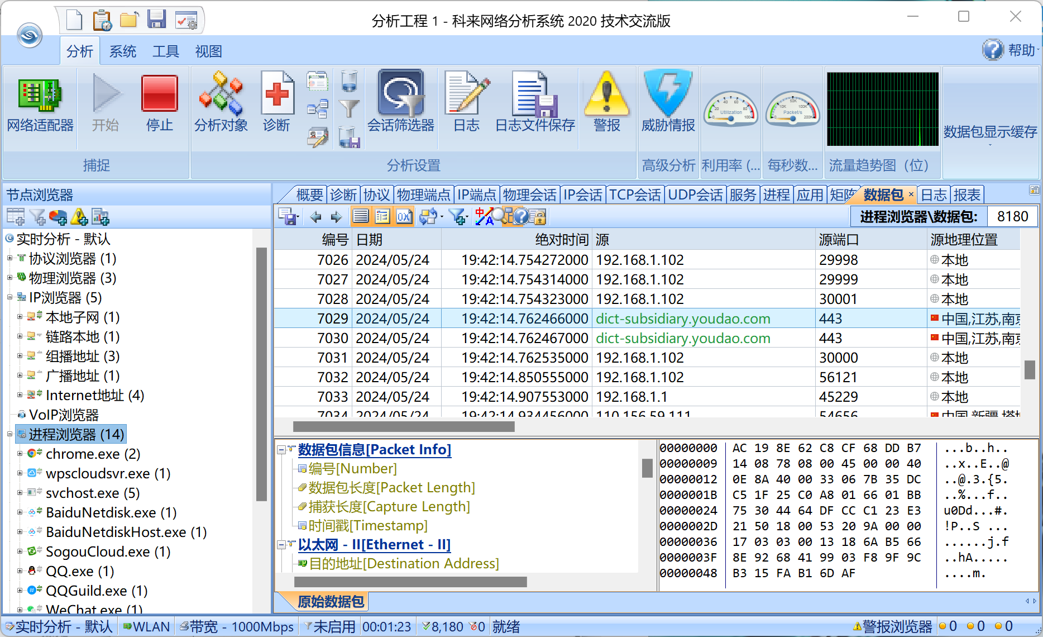The height and width of the screenshot is (637, 1043).
Task: Click the packet list horizontal scrollbar thumb
Action: (x=403, y=427)
